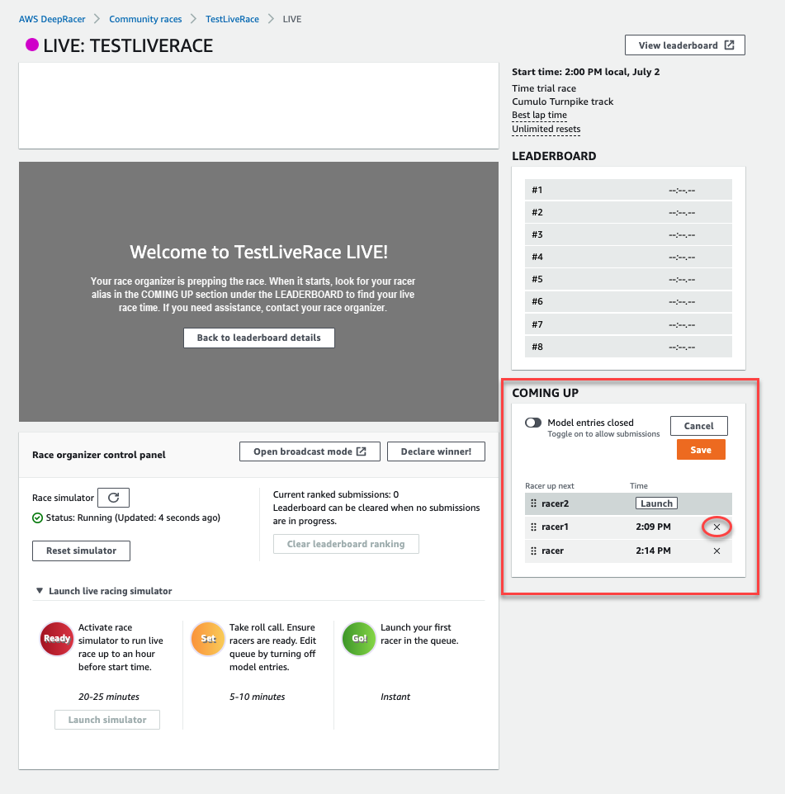The height and width of the screenshot is (794, 785).
Task: Remove racer1 from the queue
Action: pos(716,527)
